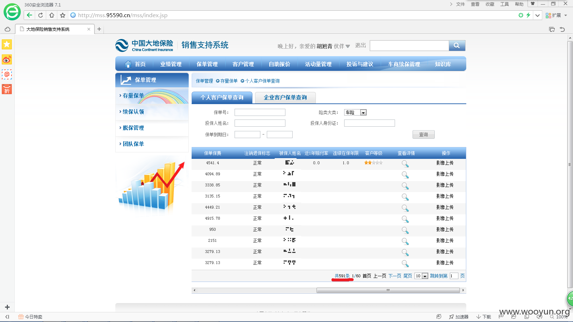Jump to 尾页 last page link
Screen dimensions: 573x322
click(408, 276)
